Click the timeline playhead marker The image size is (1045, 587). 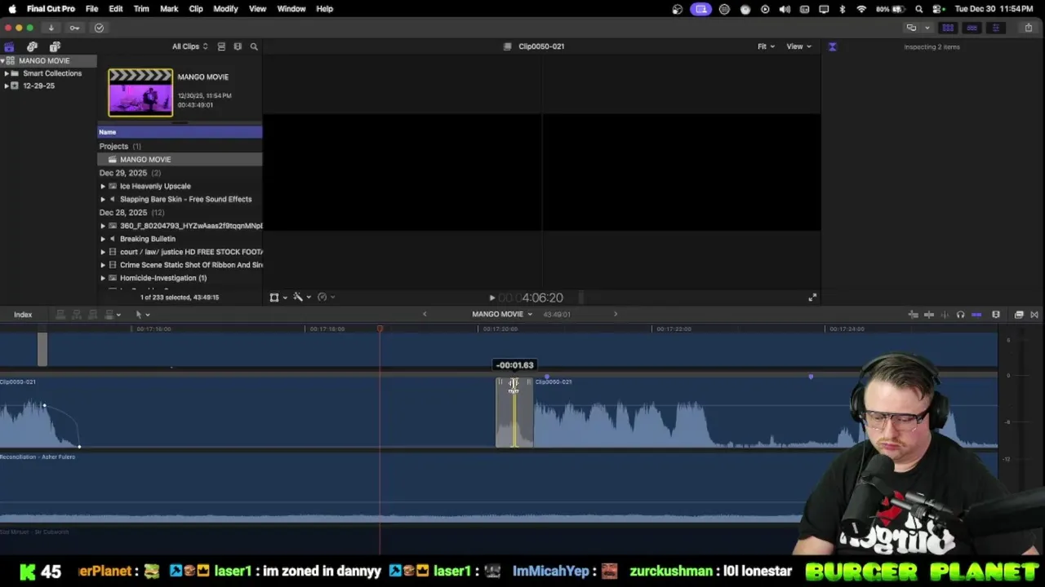tap(380, 329)
